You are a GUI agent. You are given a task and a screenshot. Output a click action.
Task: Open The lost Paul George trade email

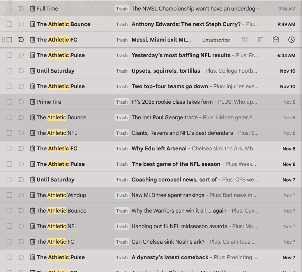pyautogui.click(x=164, y=117)
